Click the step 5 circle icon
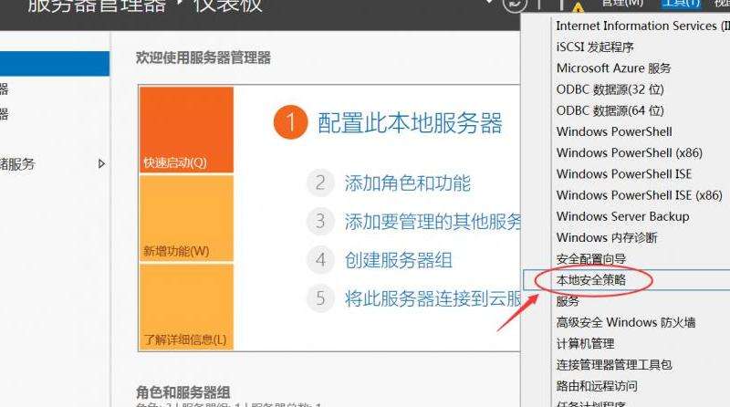This screenshot has width=730, height=407. click(x=319, y=298)
